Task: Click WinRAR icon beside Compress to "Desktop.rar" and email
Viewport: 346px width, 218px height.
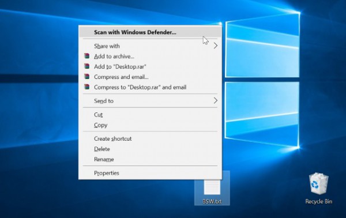Action: pyautogui.click(x=87, y=87)
